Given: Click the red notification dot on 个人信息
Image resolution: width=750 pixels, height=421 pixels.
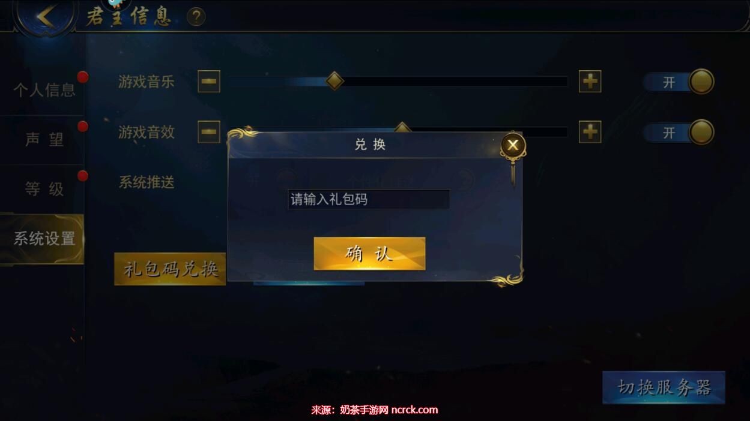Looking at the screenshot, I should [x=83, y=77].
